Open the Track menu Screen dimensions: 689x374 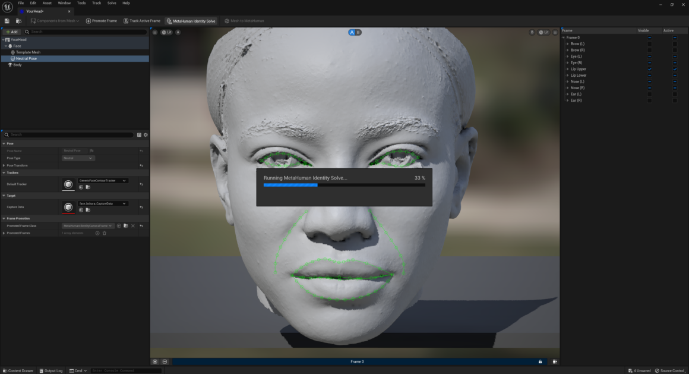click(97, 3)
